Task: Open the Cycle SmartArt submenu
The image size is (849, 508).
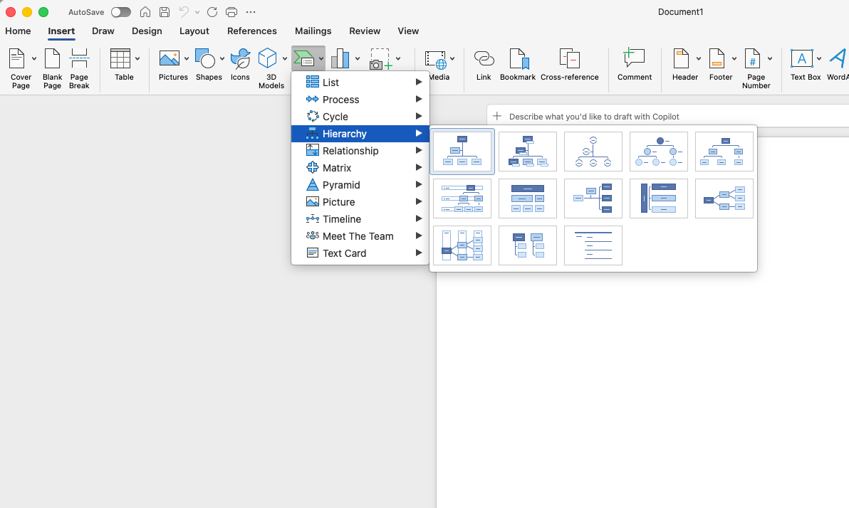Action: point(360,116)
